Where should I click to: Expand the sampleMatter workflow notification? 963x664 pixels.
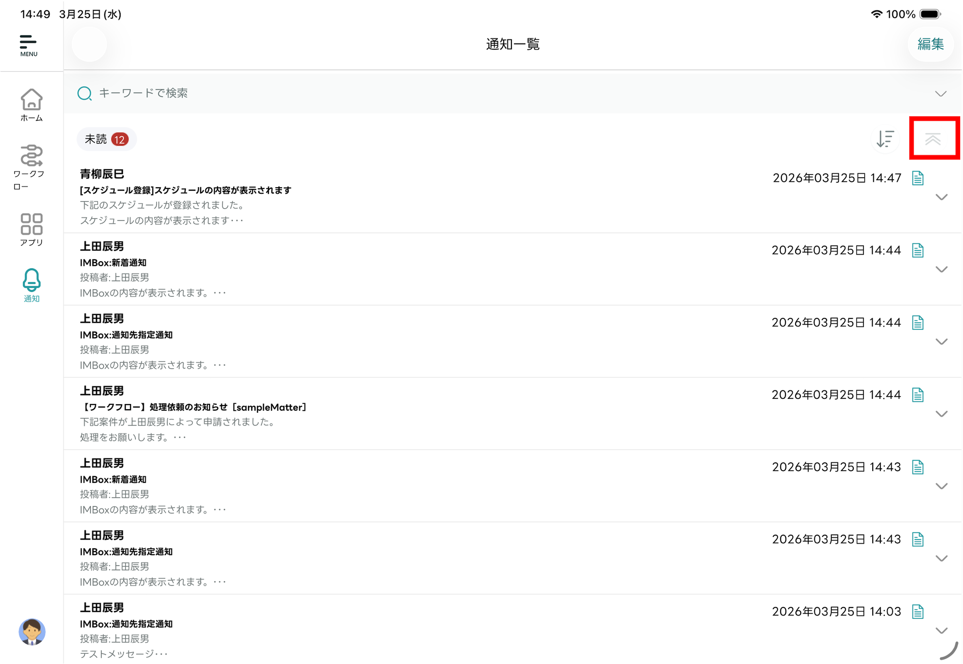[x=942, y=414]
